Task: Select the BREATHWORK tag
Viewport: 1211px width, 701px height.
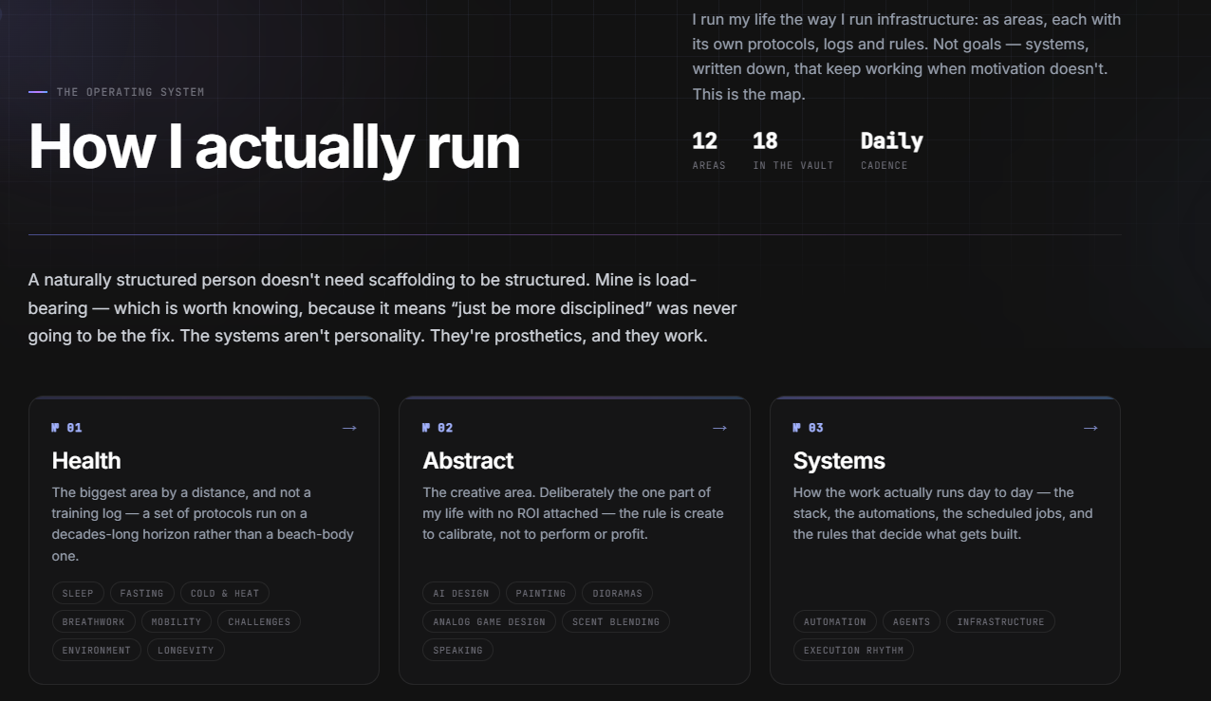Action: tap(94, 621)
